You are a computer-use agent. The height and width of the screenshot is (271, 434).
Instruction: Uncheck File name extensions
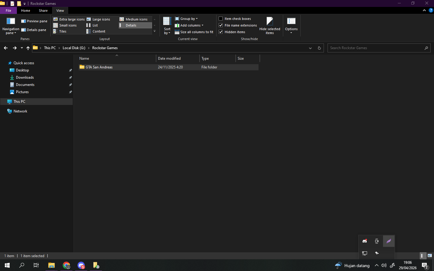tap(221, 25)
